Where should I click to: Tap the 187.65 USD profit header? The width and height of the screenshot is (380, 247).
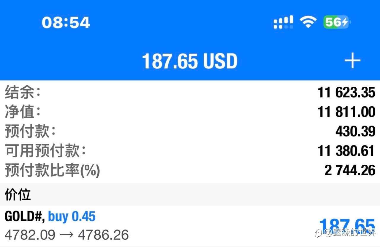[190, 61]
